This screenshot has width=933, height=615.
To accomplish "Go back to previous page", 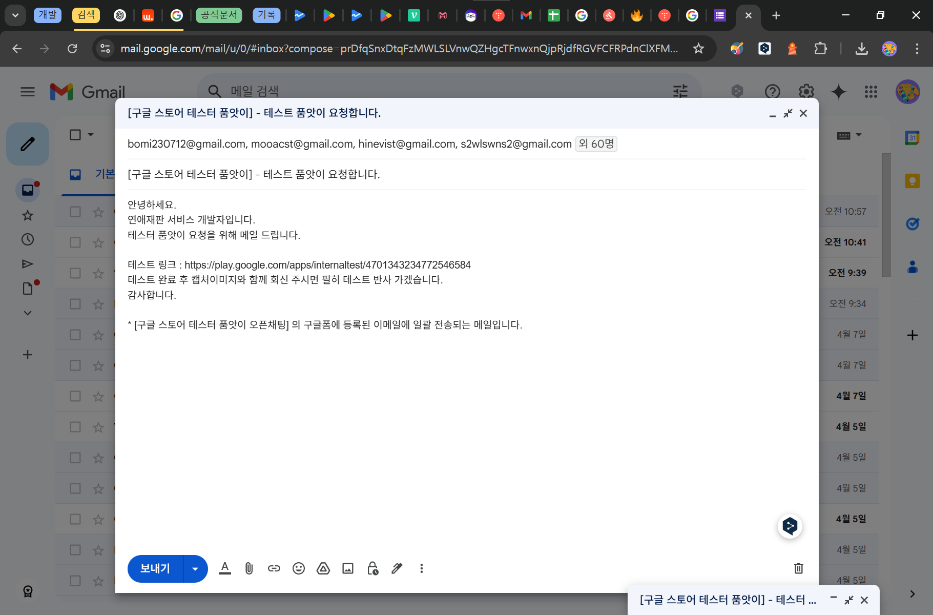I will (17, 49).
